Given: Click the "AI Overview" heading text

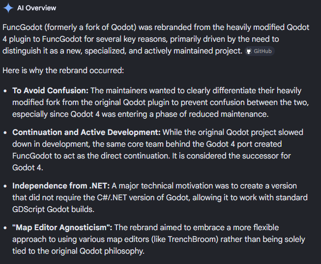Looking at the screenshot, I should tap(37, 8).
